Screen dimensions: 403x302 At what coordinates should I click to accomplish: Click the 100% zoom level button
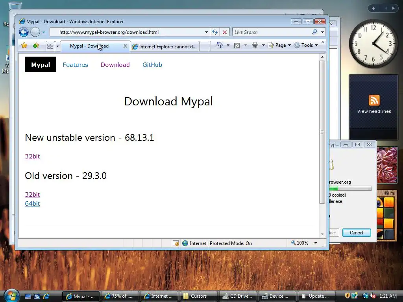(x=299, y=243)
